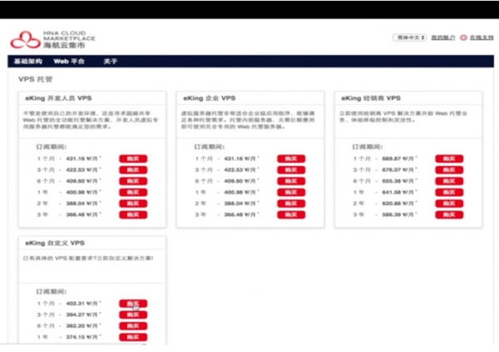Buy eKing 企业 VPS 2 年 plan
This screenshot has height=352, width=499.
click(291, 203)
